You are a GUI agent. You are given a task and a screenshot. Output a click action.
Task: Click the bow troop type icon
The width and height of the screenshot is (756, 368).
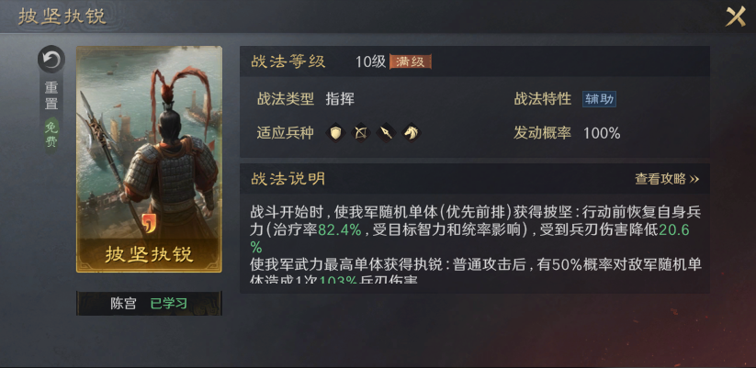pos(361,132)
